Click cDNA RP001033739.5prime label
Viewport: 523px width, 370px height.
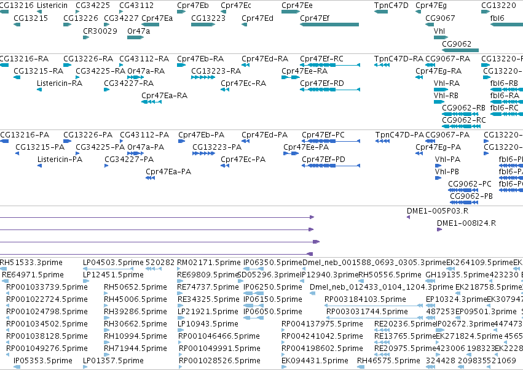click(47, 287)
